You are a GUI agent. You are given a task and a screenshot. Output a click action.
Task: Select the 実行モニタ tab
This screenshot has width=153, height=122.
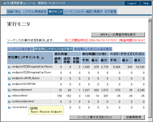[55, 12]
